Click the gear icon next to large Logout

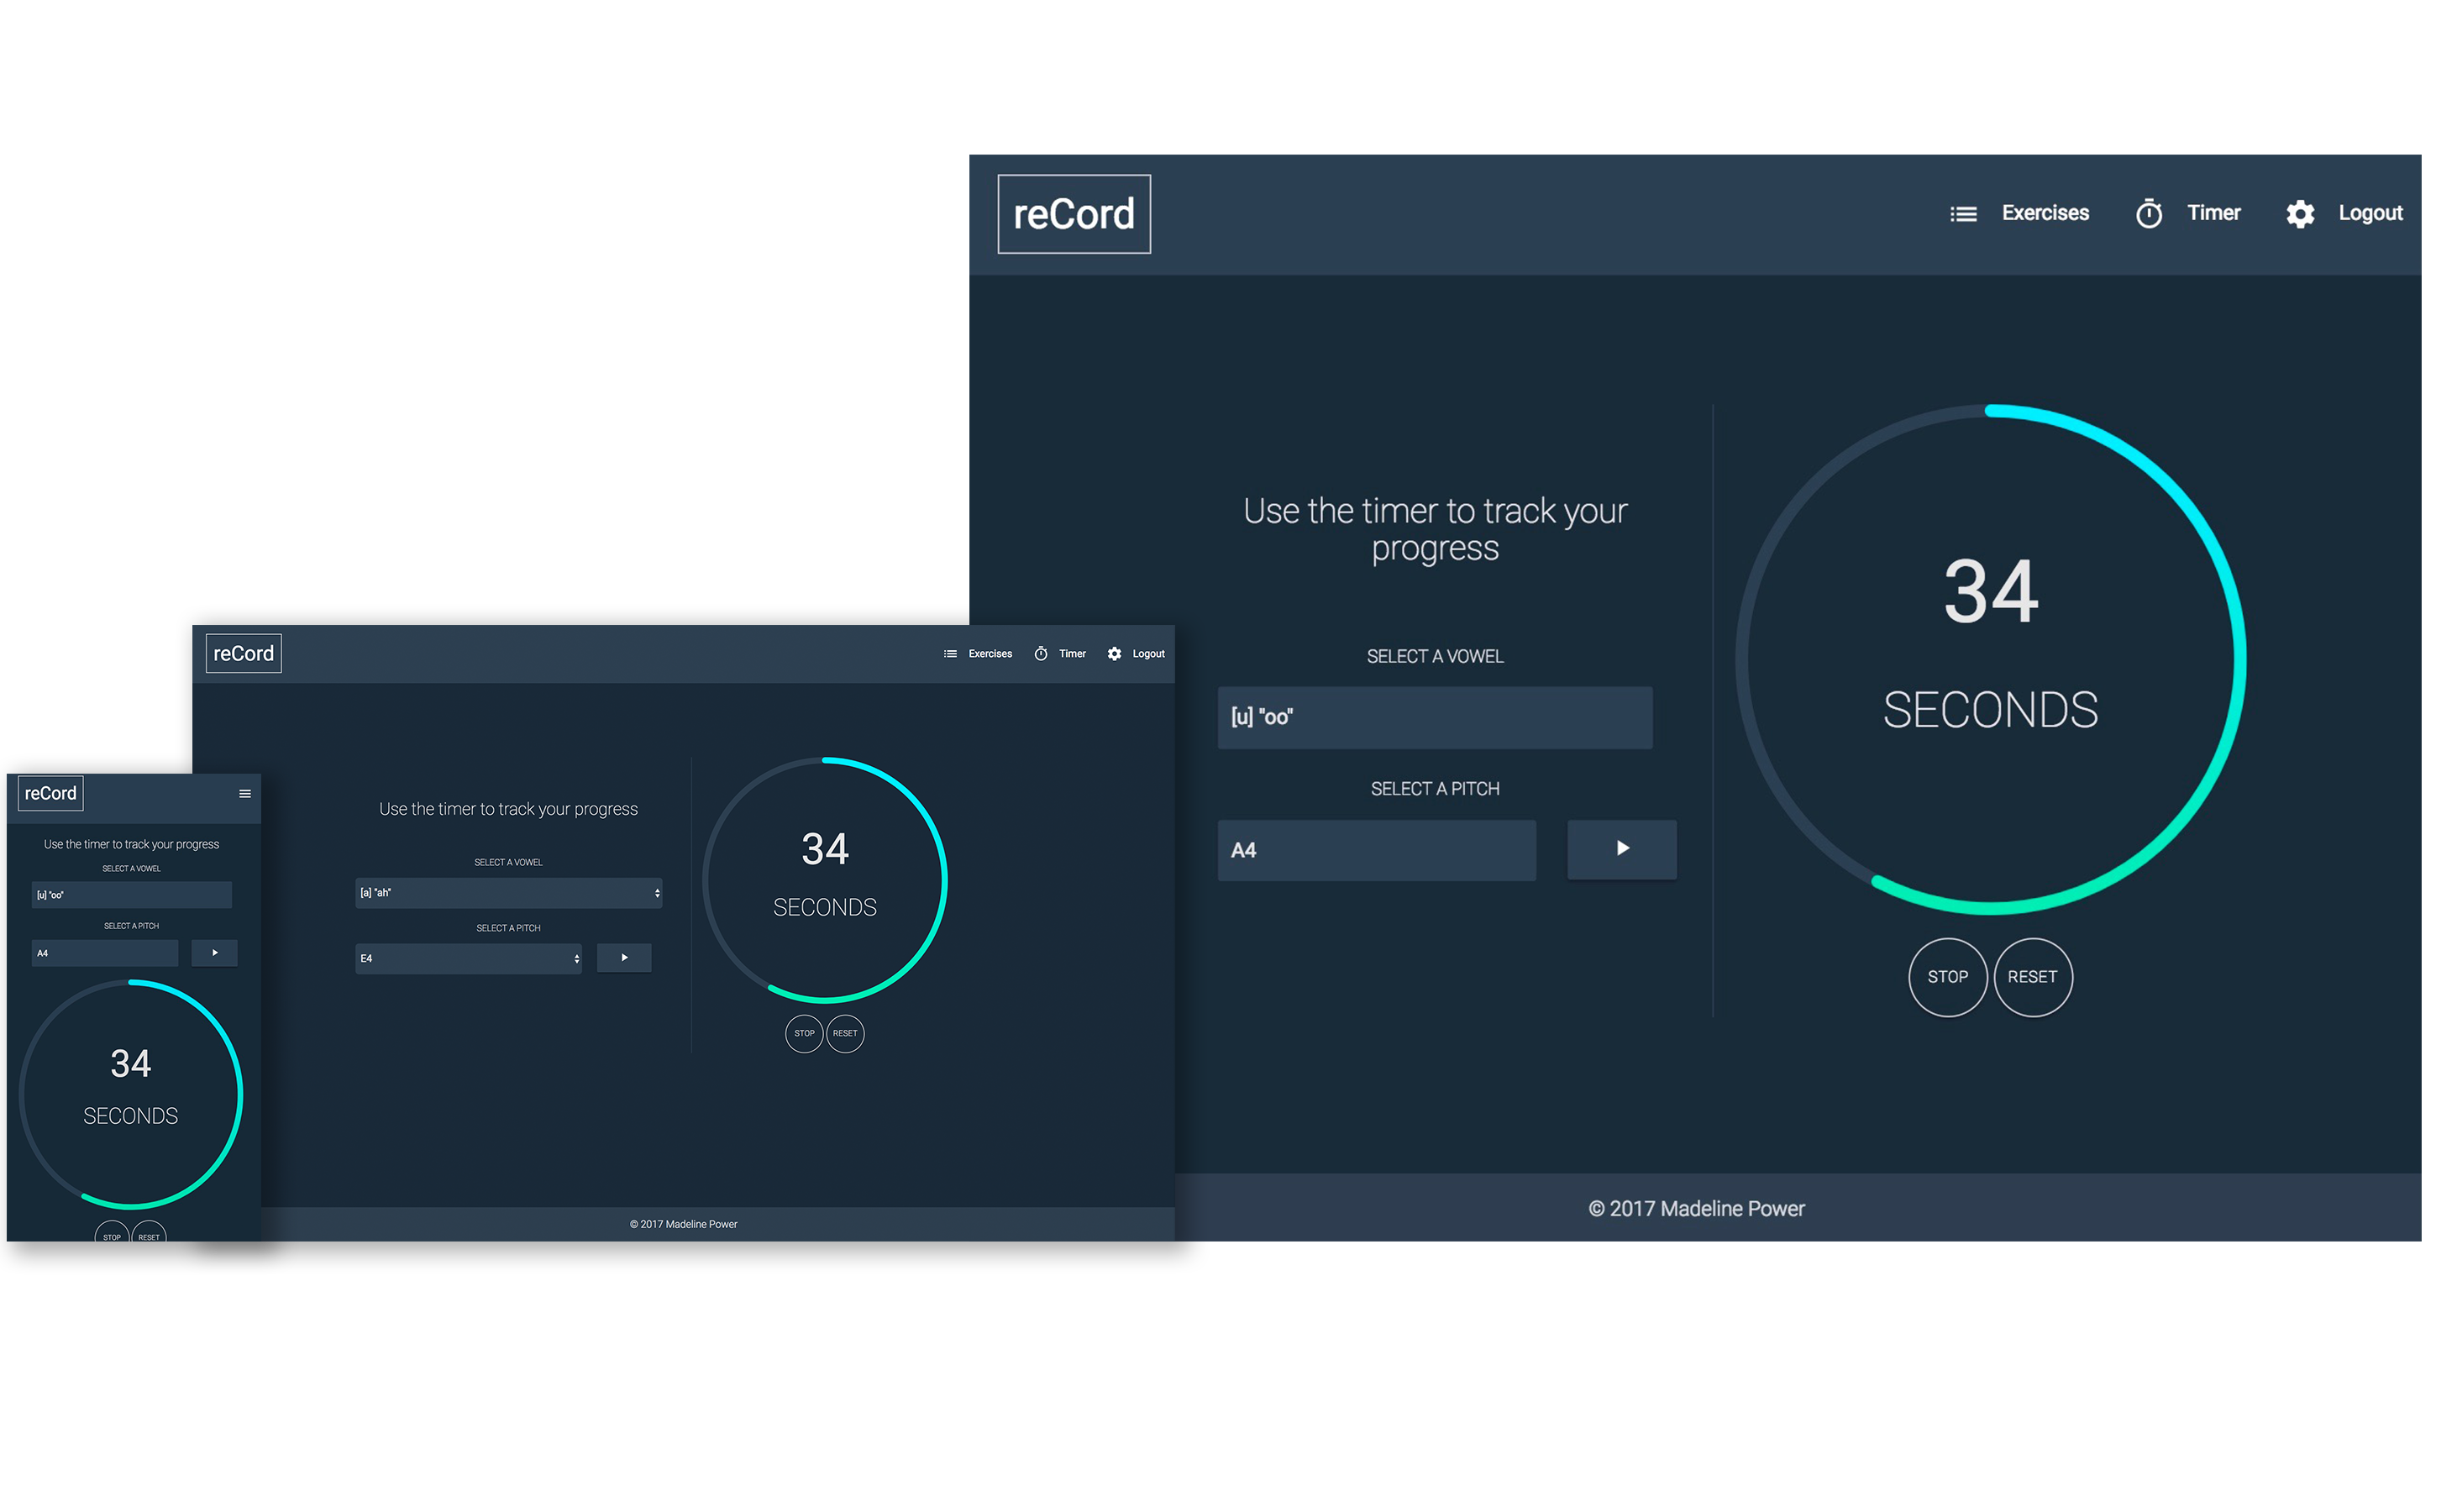coord(2300,214)
